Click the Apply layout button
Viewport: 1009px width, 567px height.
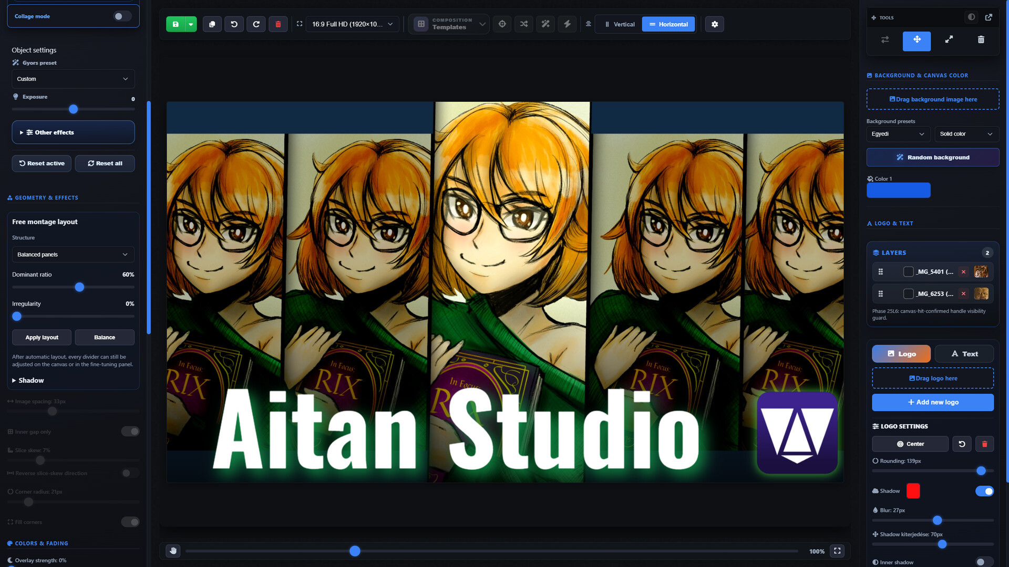pos(42,338)
